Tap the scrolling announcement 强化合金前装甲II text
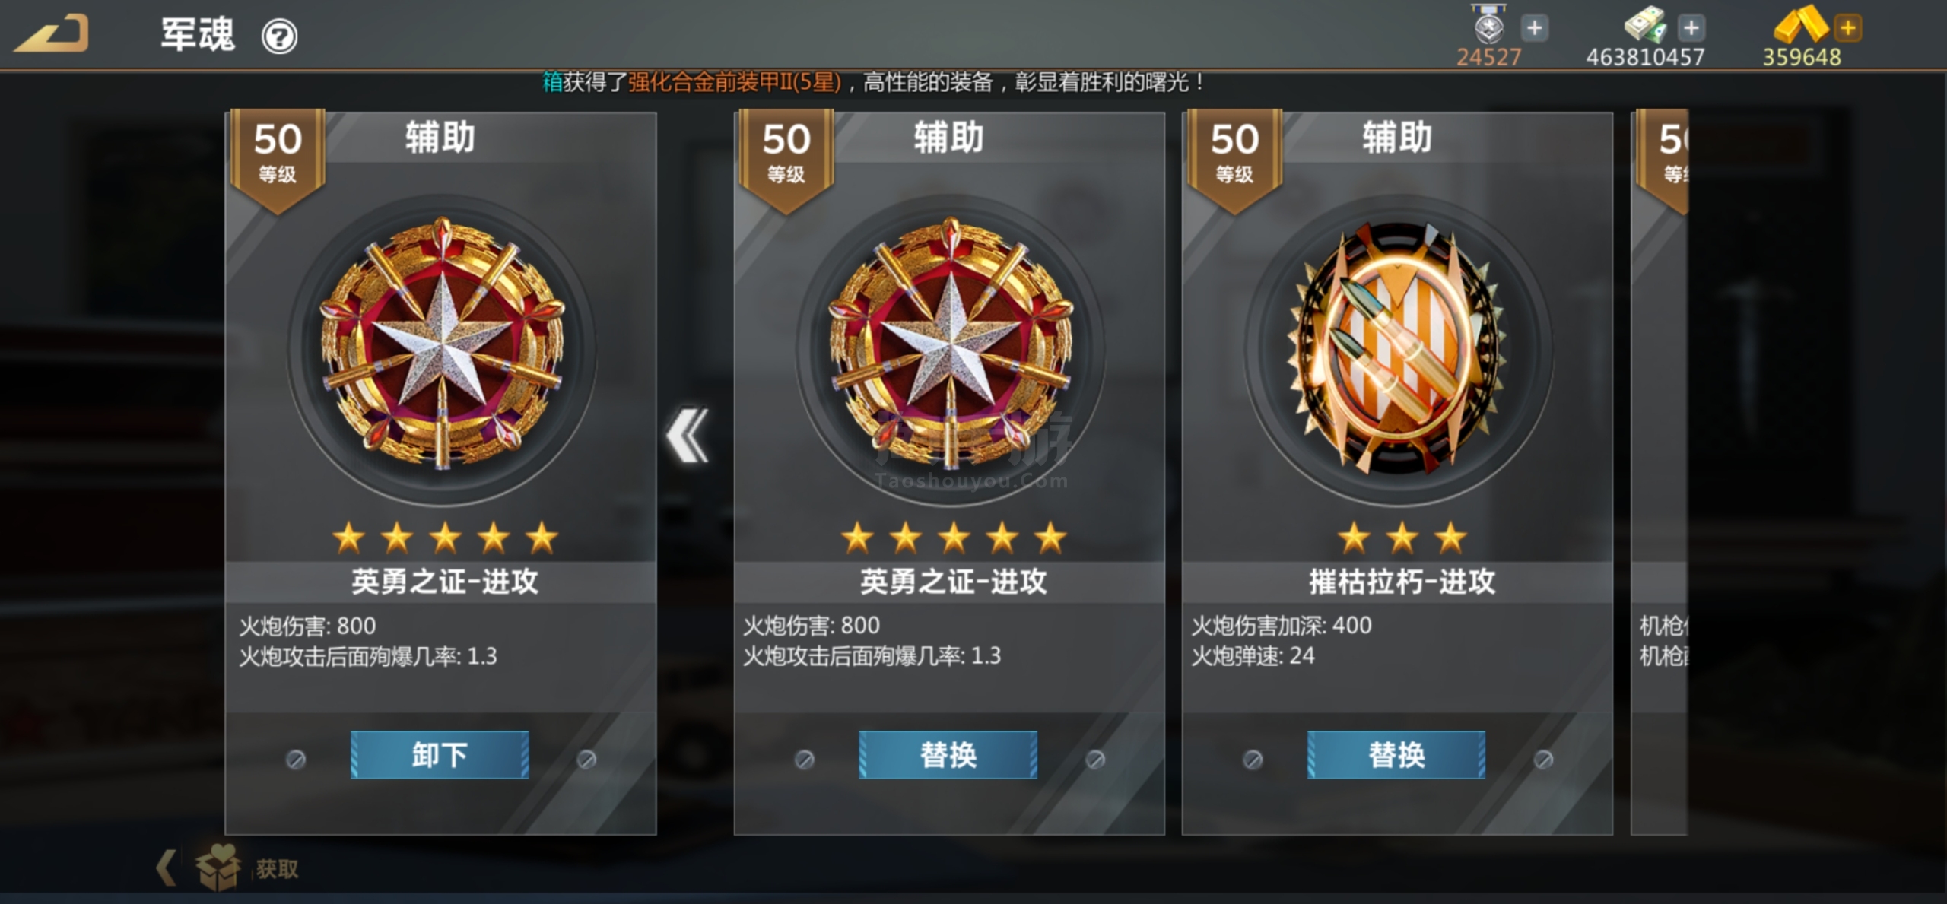This screenshot has width=1947, height=904. click(735, 82)
